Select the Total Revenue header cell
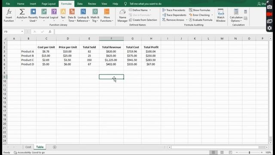275x155 pixels. pos(111,47)
